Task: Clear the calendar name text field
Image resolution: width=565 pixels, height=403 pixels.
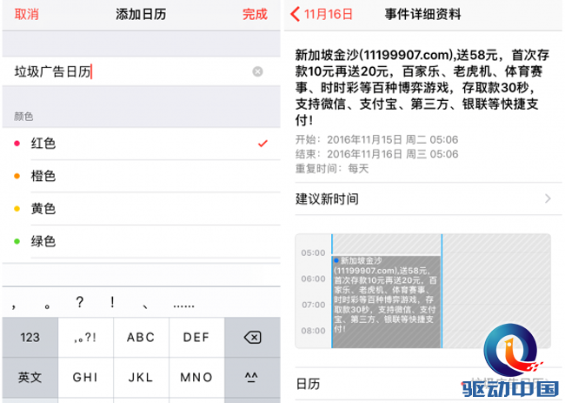Action: click(257, 71)
